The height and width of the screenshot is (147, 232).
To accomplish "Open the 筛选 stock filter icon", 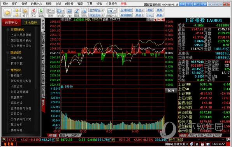I will coord(84,11).
